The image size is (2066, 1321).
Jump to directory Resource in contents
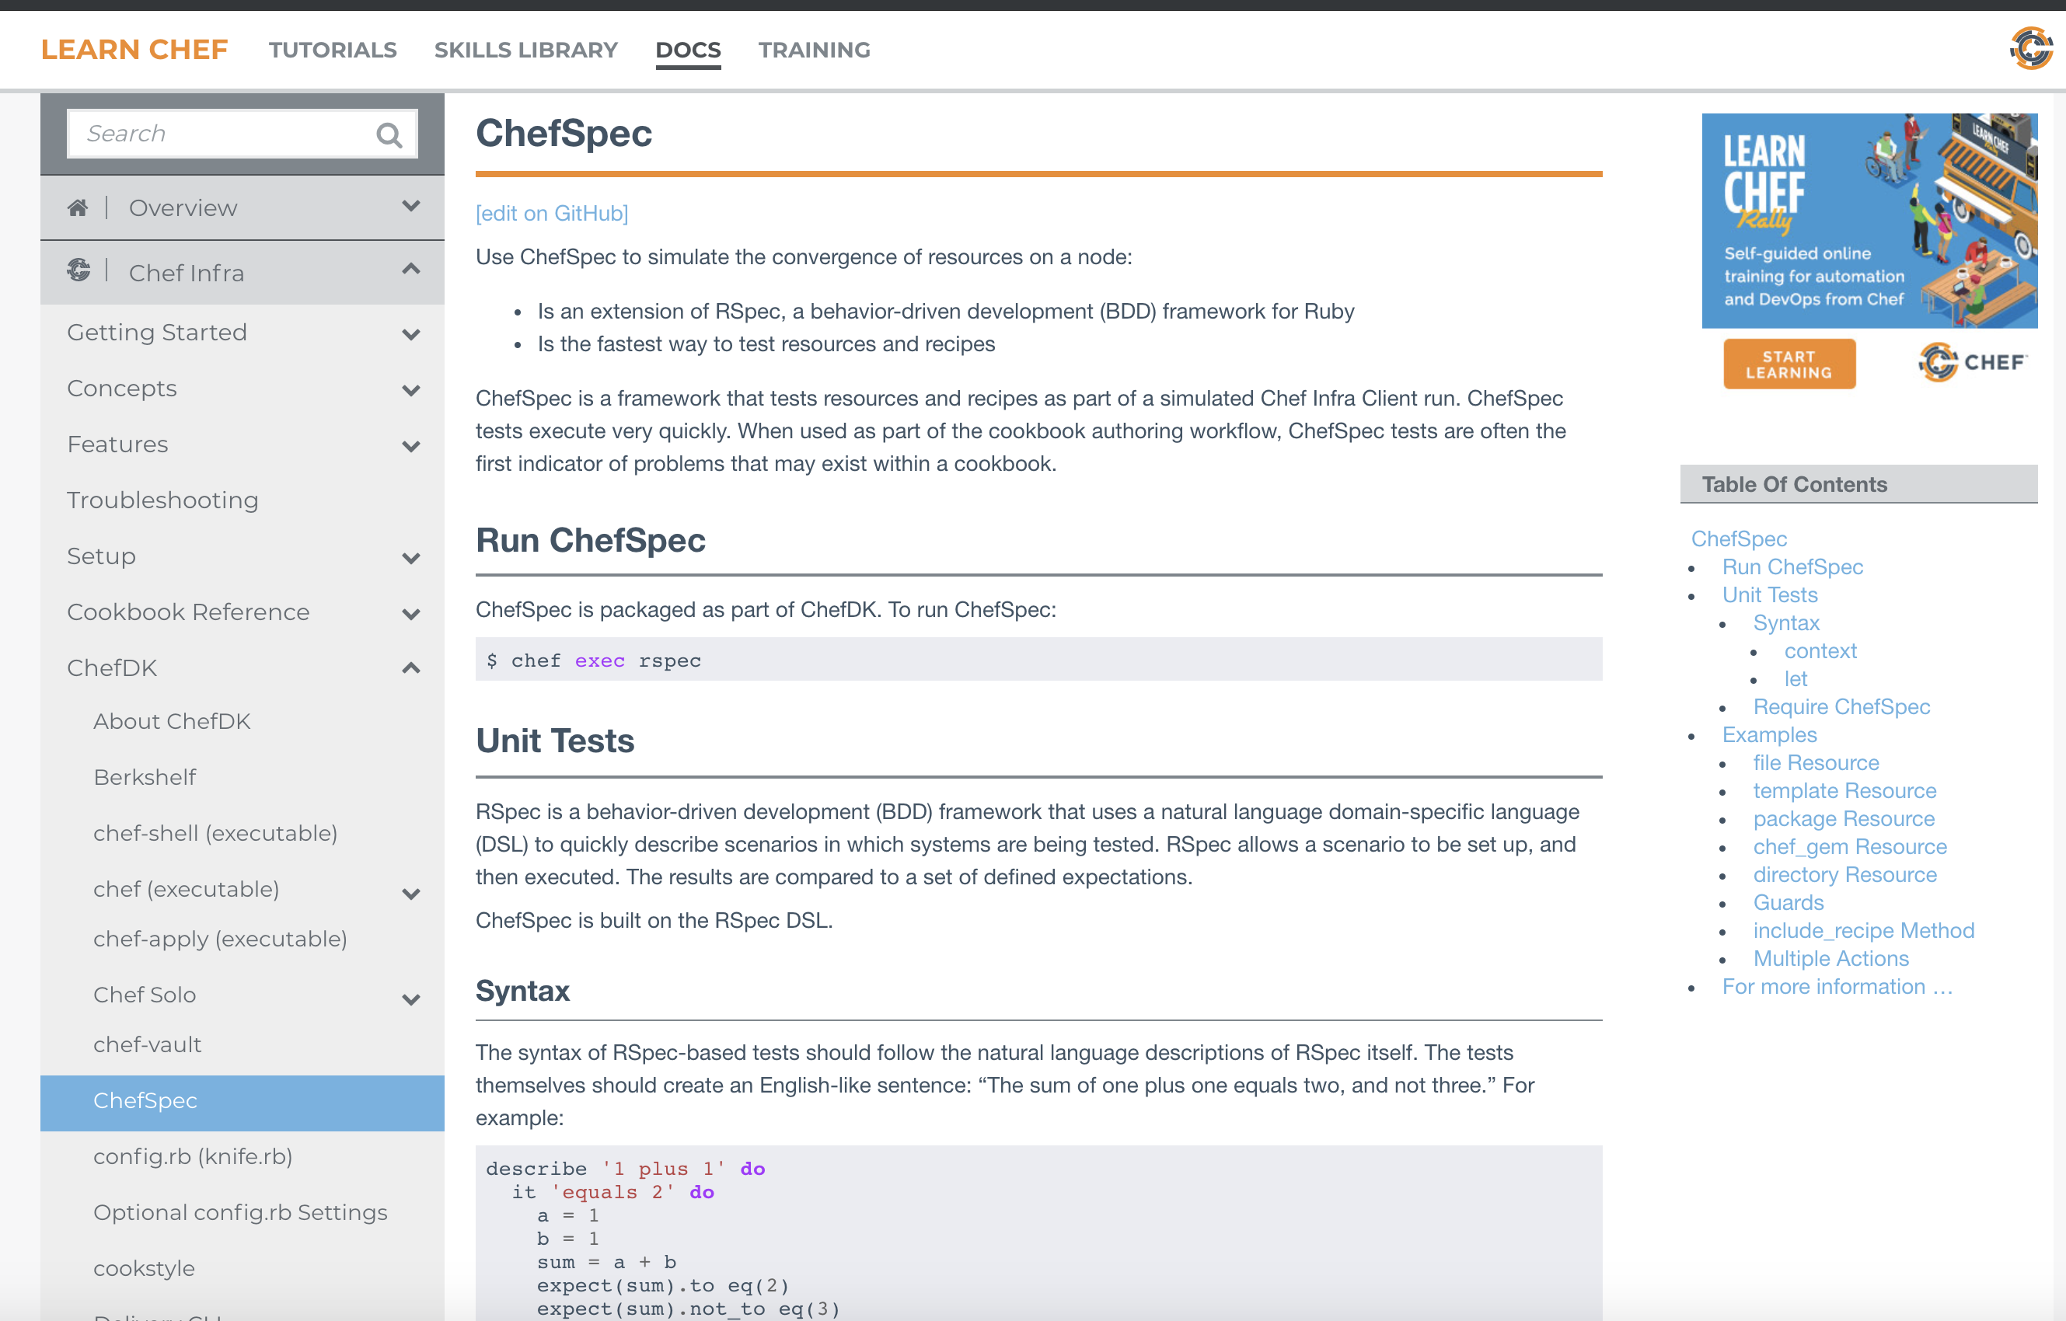pos(1844,875)
